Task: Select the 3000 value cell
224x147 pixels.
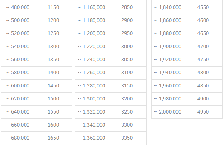Action: coord(127,47)
